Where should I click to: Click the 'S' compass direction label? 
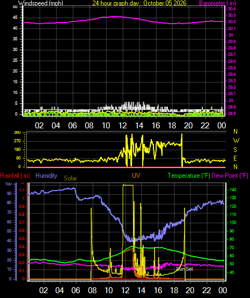[235, 150]
